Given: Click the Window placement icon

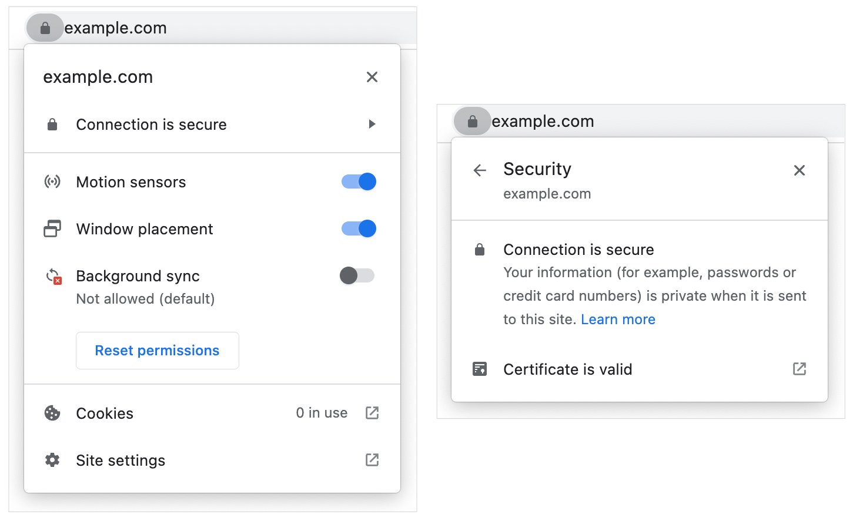Looking at the screenshot, I should coord(52,228).
